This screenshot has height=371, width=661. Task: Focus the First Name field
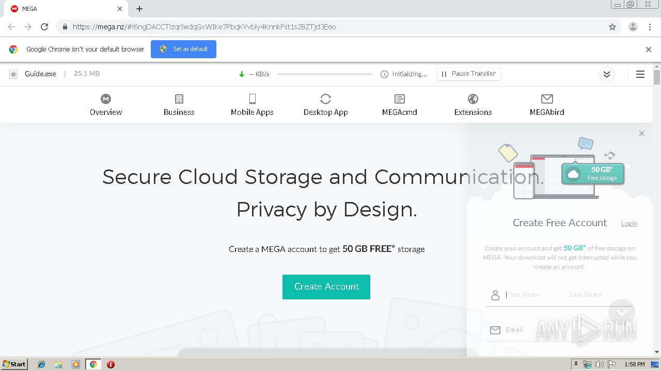[534, 295]
